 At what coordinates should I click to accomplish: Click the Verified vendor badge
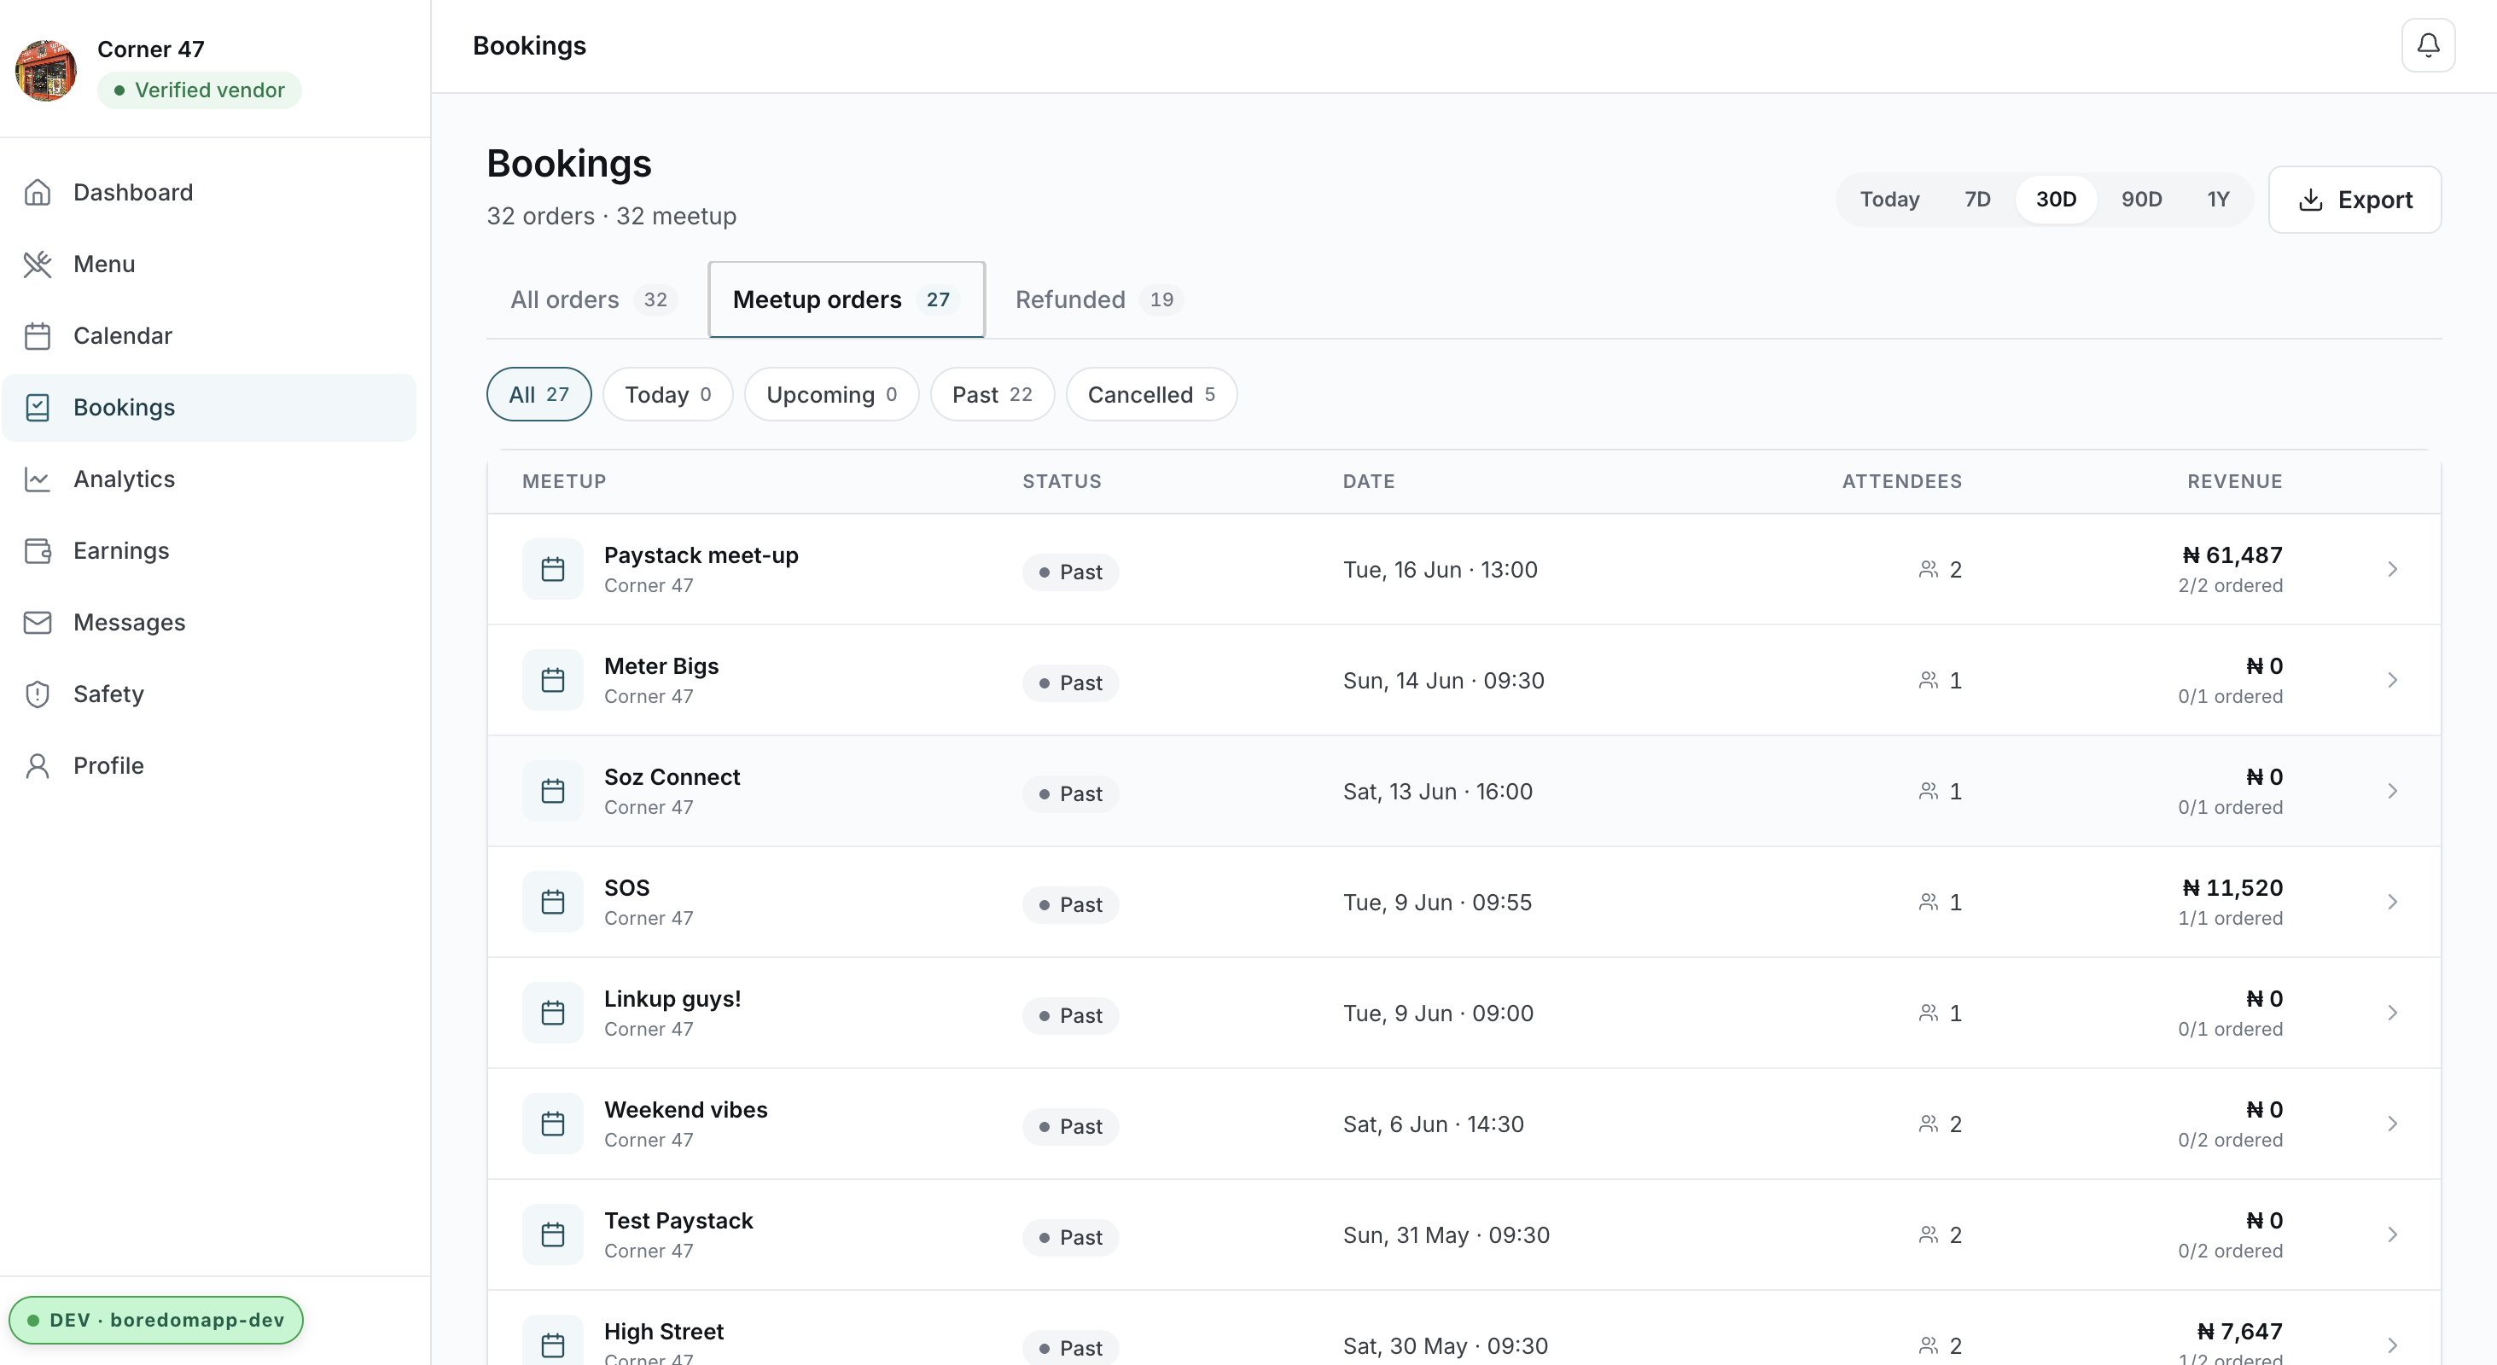tap(199, 90)
